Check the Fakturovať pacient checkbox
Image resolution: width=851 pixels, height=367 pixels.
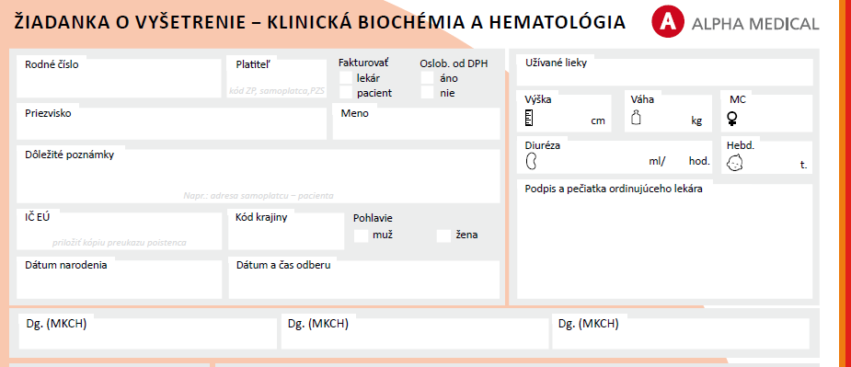click(x=346, y=93)
